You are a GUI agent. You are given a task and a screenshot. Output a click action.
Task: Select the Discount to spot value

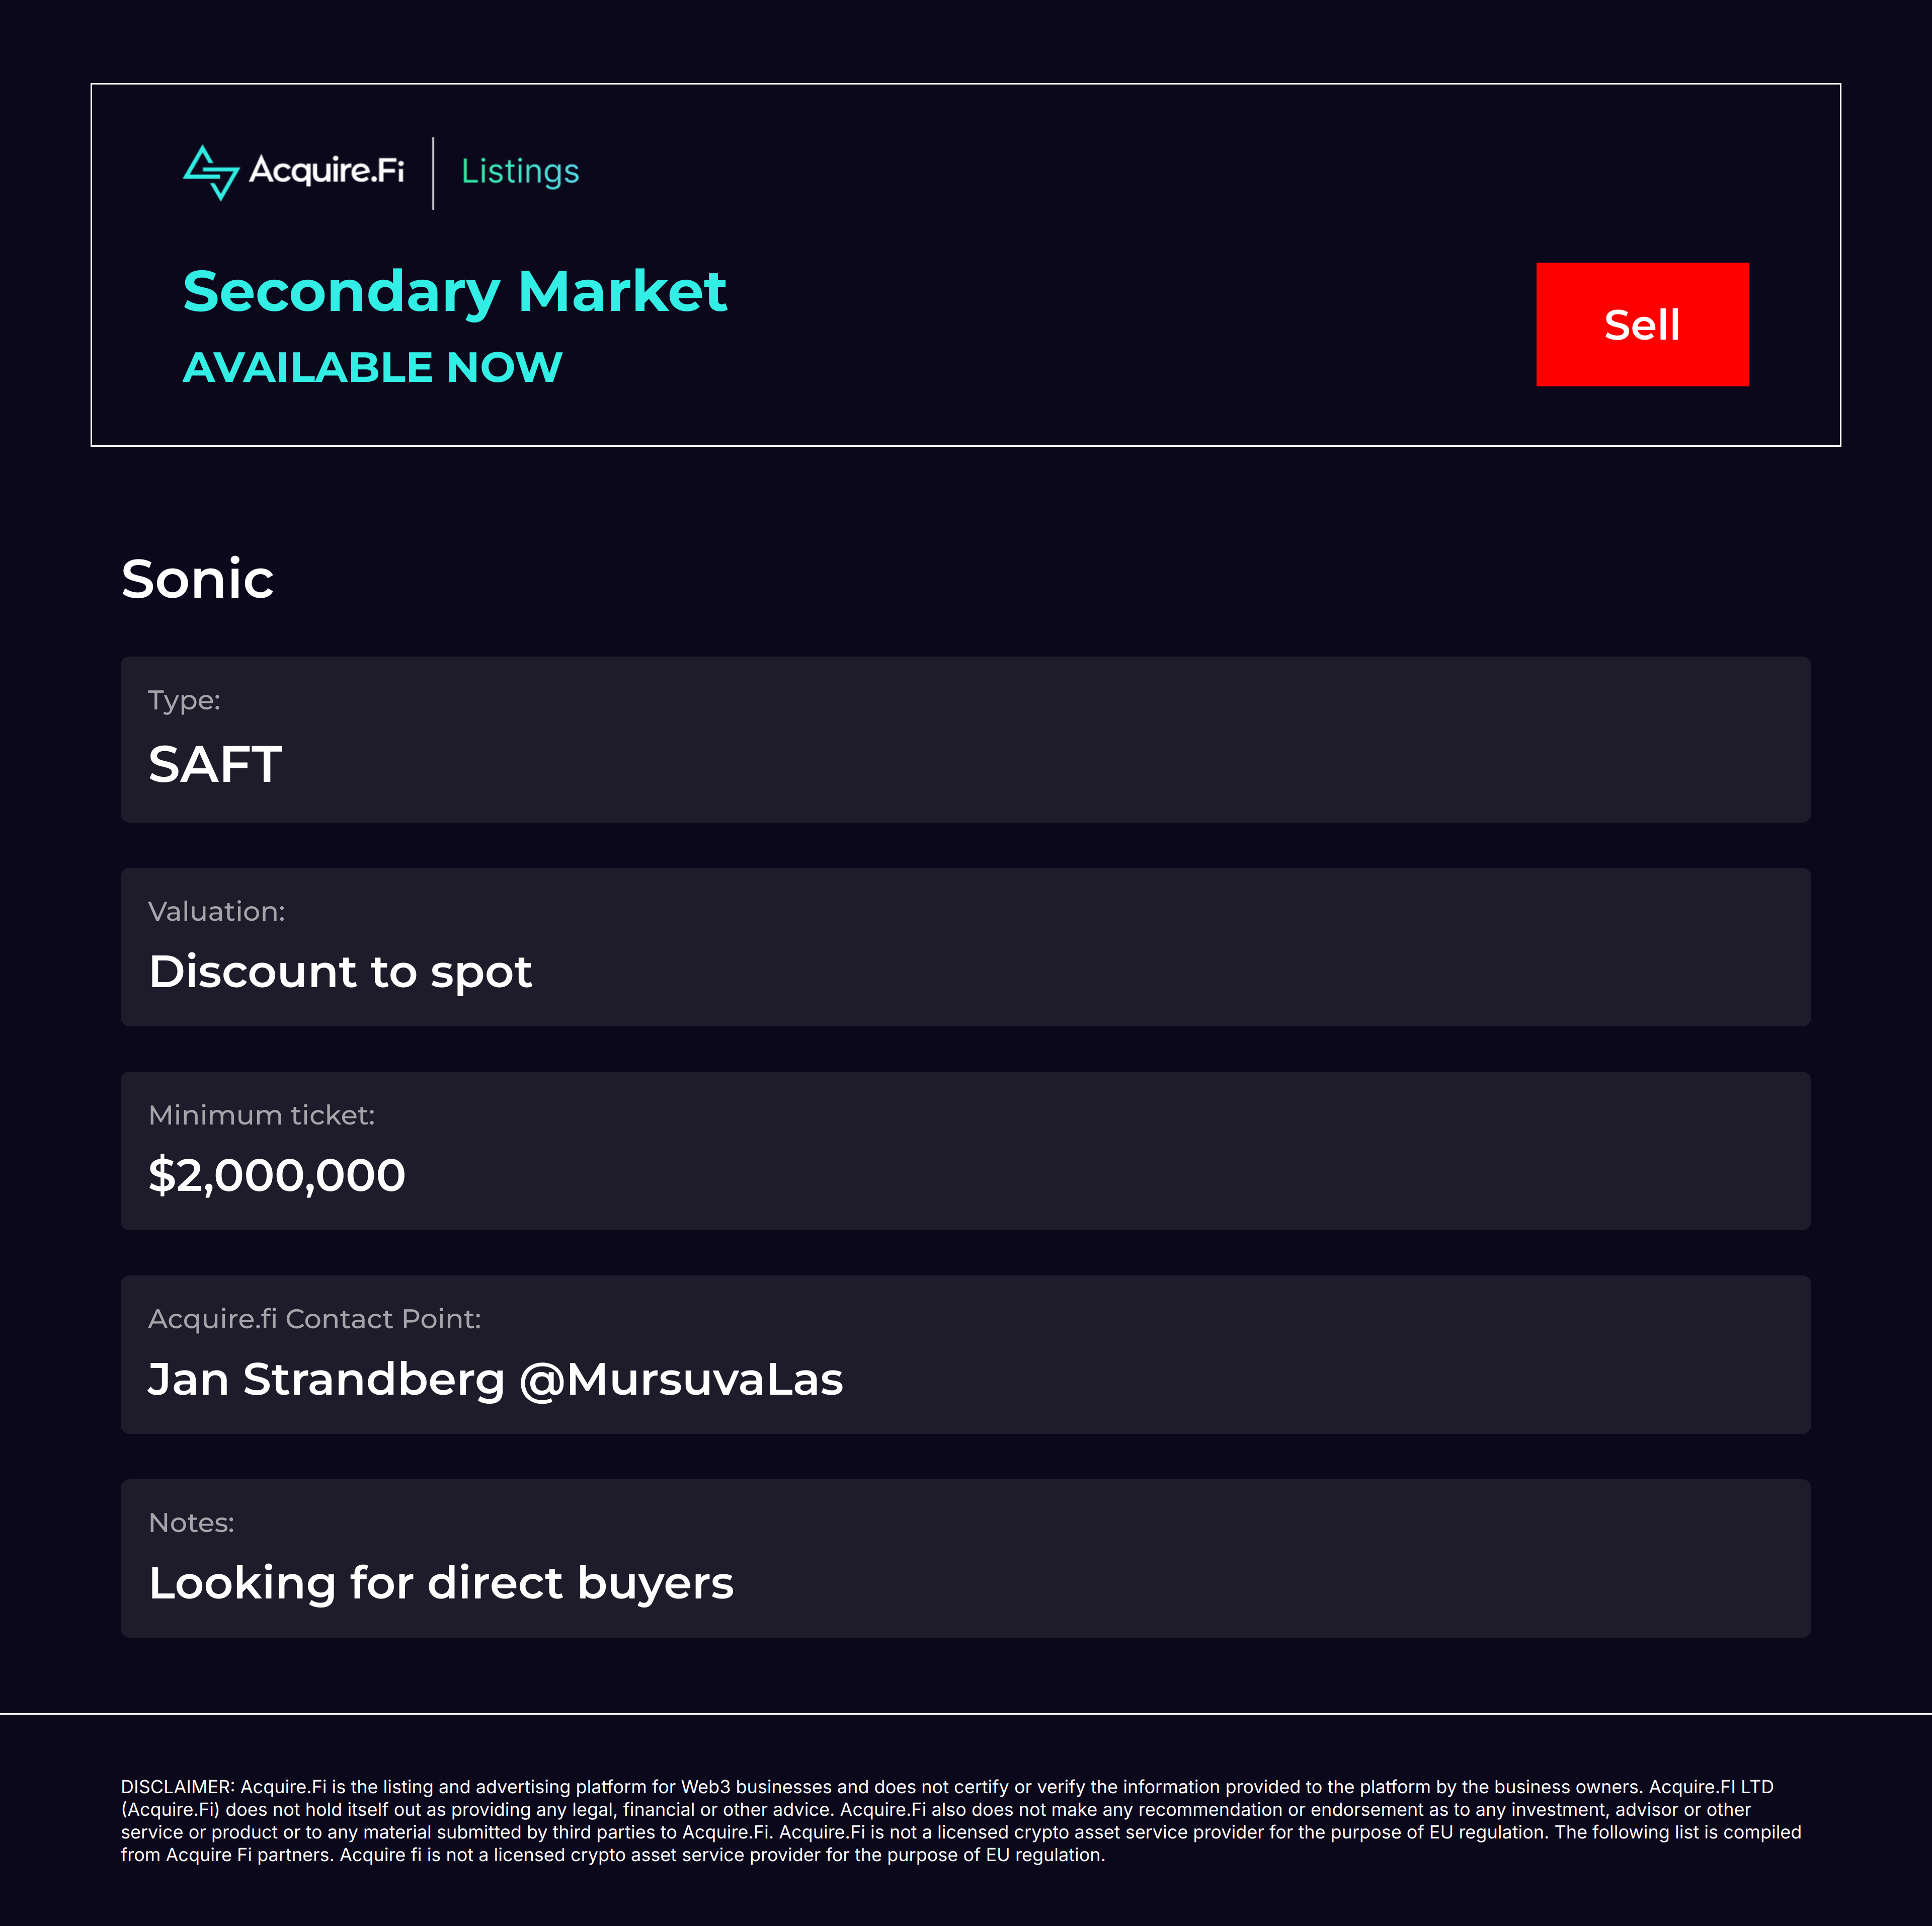click(340, 971)
